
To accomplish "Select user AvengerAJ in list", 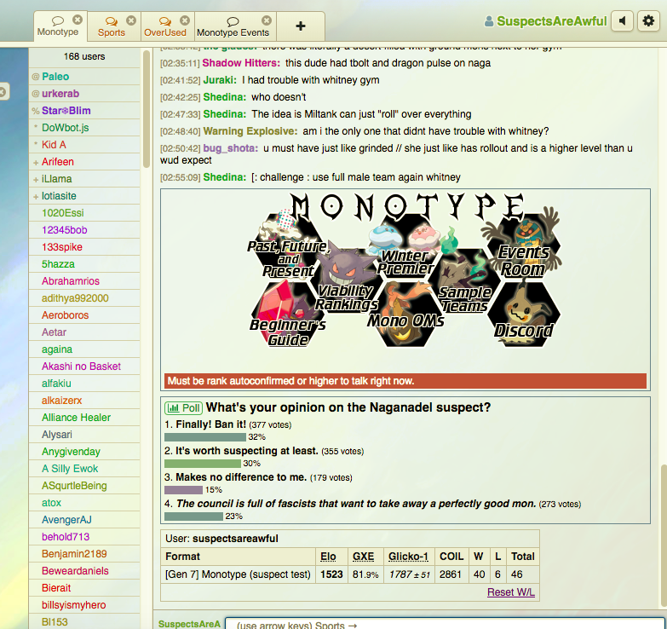I will (84, 520).
